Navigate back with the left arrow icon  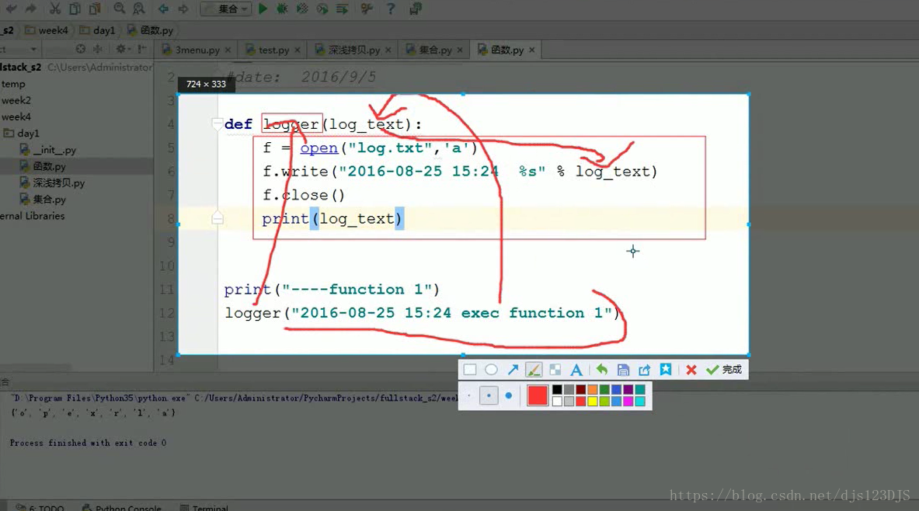[x=163, y=9]
